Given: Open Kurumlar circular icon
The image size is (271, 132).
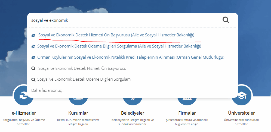Looking at the screenshot, I should click(78, 101).
